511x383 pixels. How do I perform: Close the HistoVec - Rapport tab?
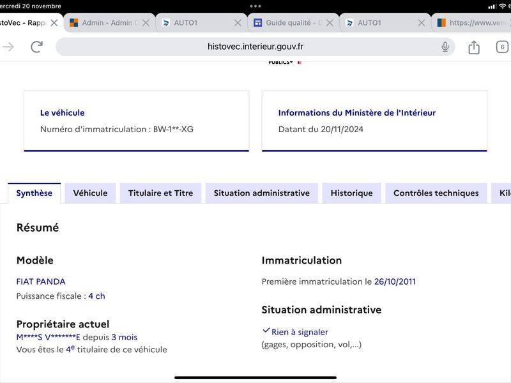54,23
